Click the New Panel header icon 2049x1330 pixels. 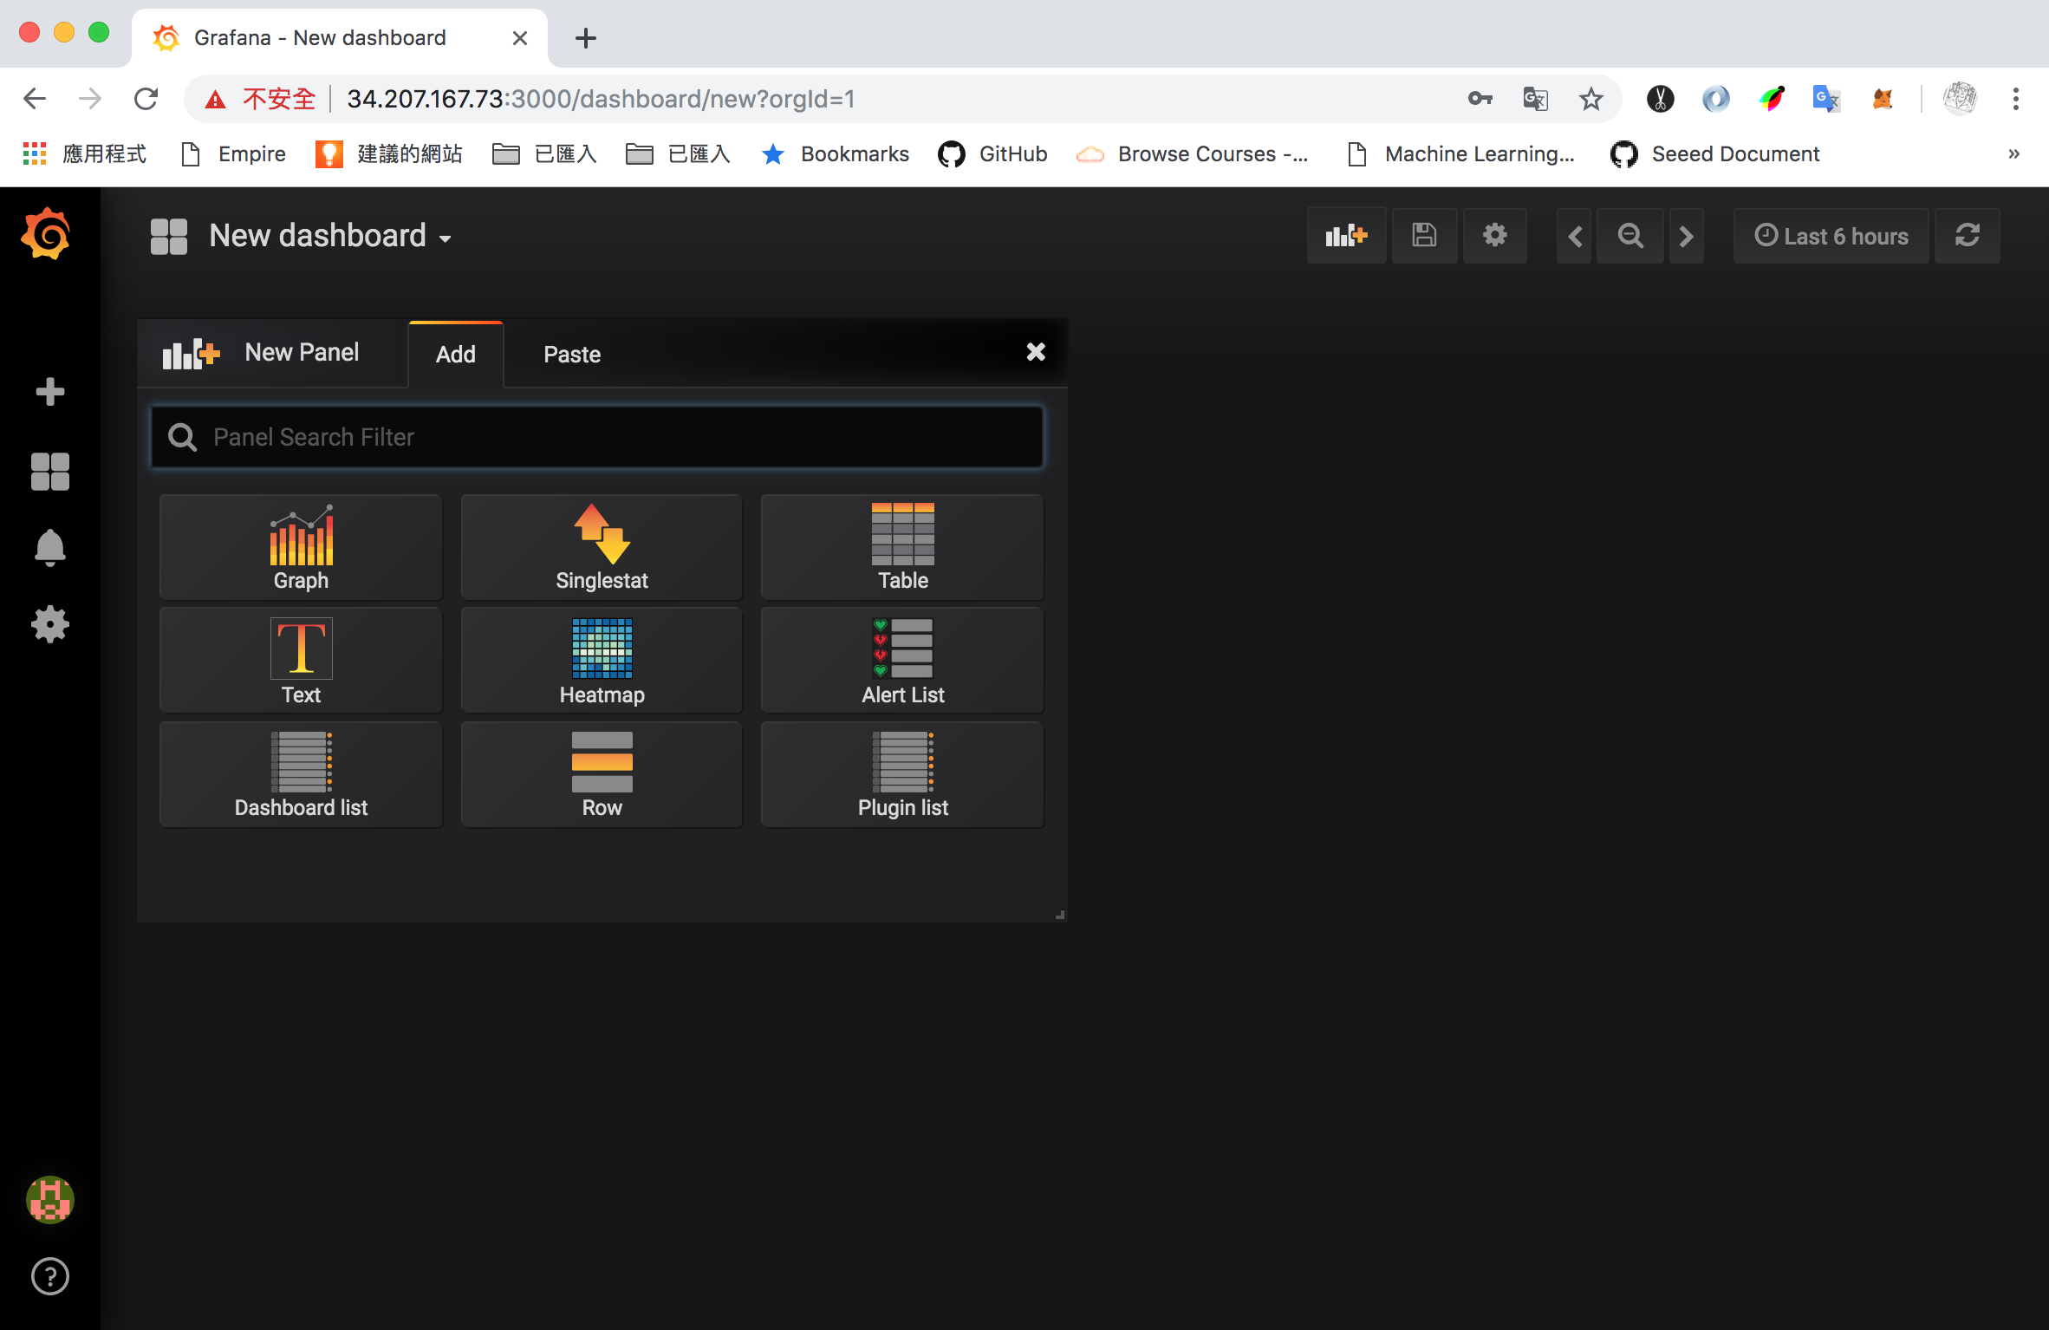tap(192, 354)
